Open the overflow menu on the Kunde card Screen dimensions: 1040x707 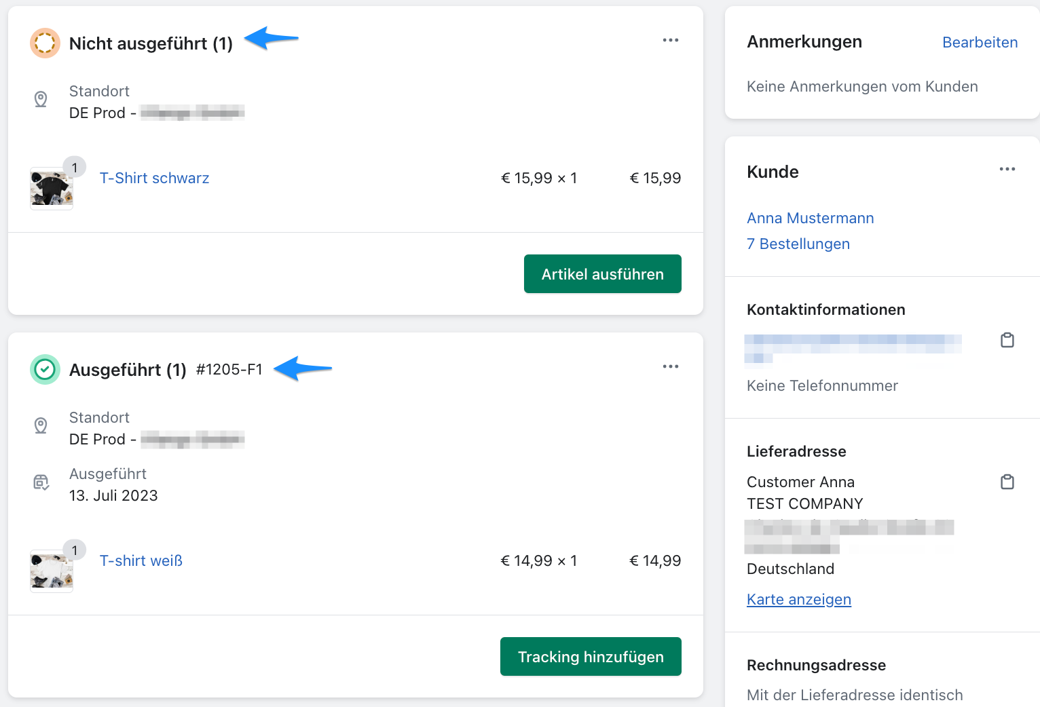pos(1007,169)
